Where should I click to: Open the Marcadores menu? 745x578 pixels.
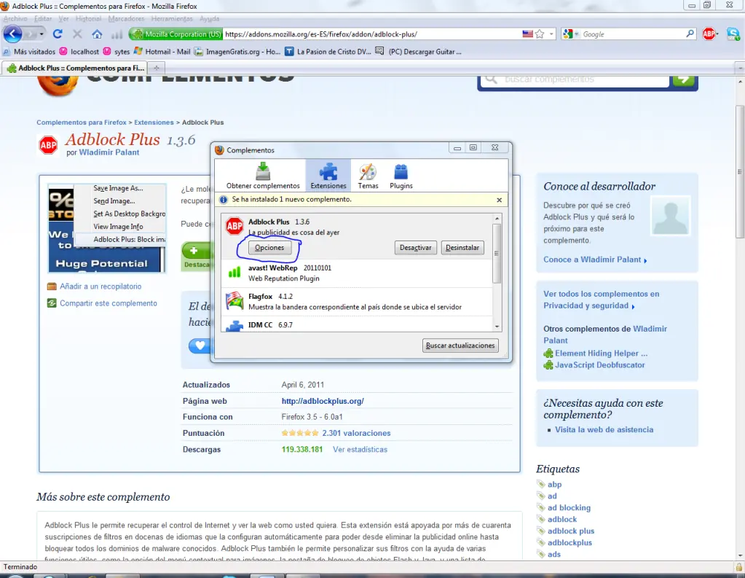coord(126,18)
